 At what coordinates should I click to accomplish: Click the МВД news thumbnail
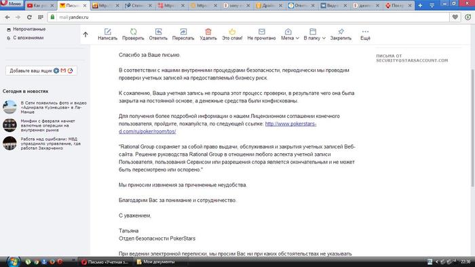point(9,143)
